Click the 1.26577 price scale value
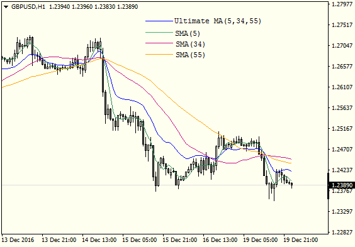 click(342, 67)
